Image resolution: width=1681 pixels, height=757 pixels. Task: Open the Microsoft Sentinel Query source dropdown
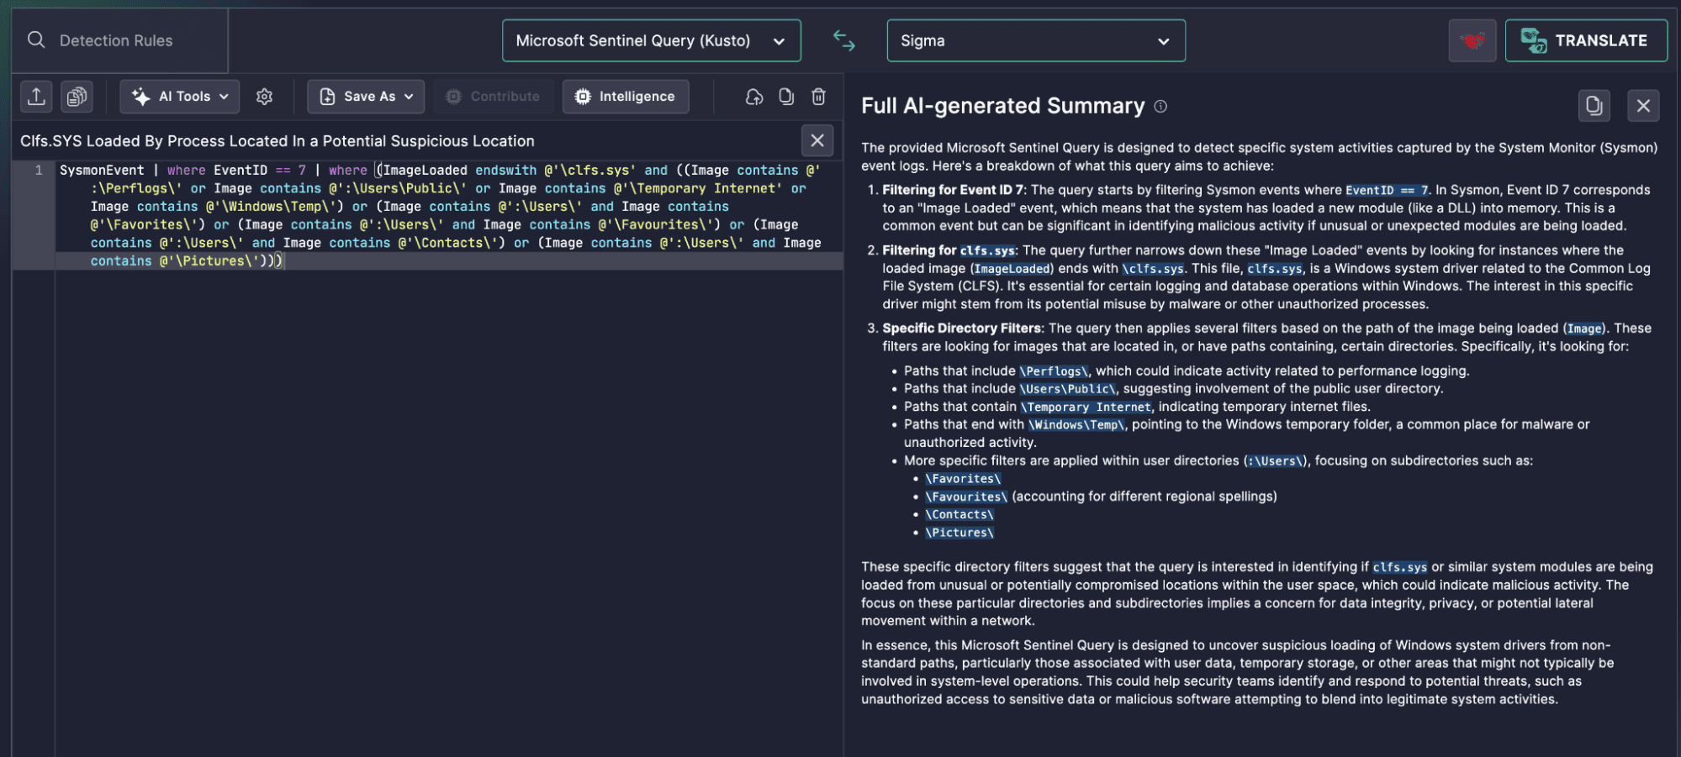pos(651,40)
